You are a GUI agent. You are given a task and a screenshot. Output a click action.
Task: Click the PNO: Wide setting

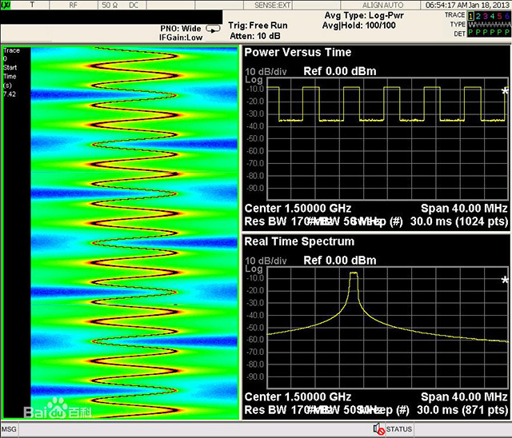(181, 29)
